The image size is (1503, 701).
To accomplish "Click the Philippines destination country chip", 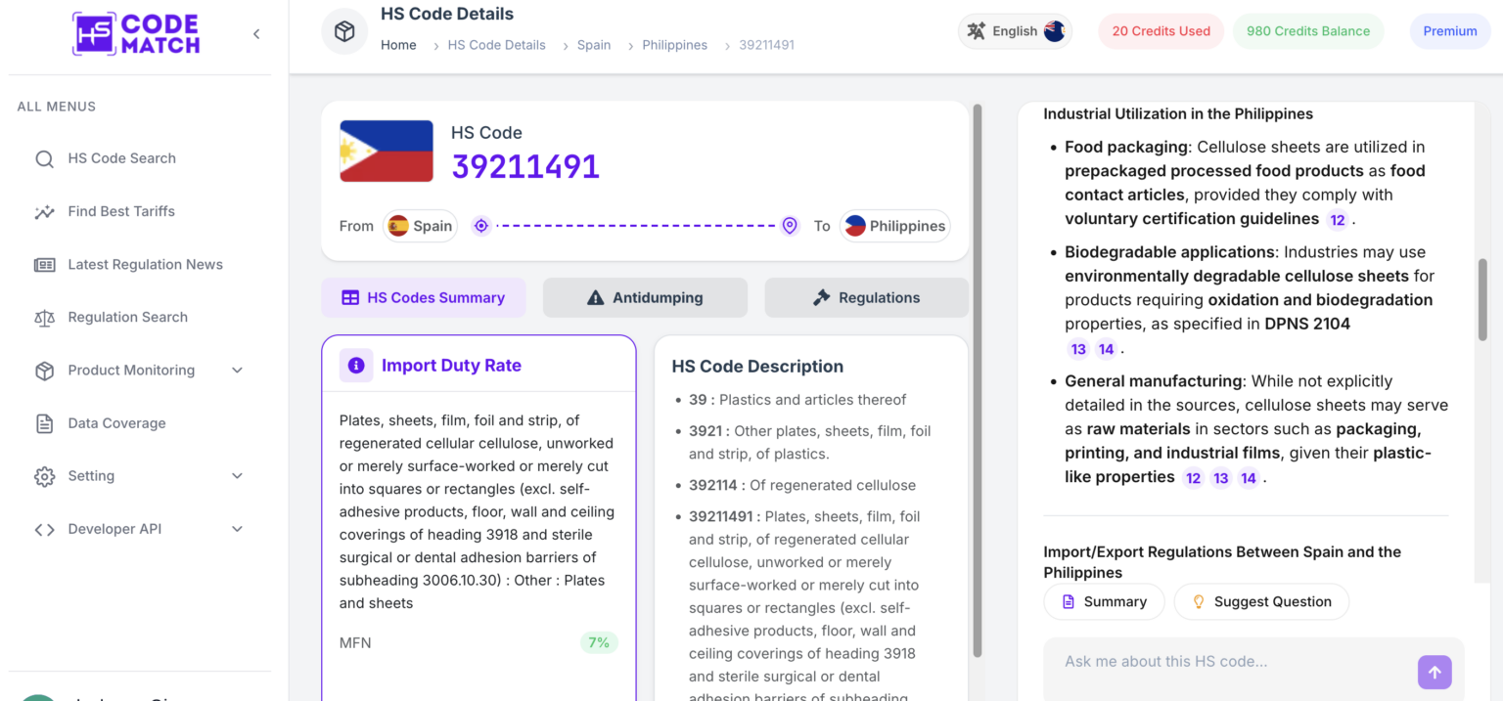I will click(895, 226).
